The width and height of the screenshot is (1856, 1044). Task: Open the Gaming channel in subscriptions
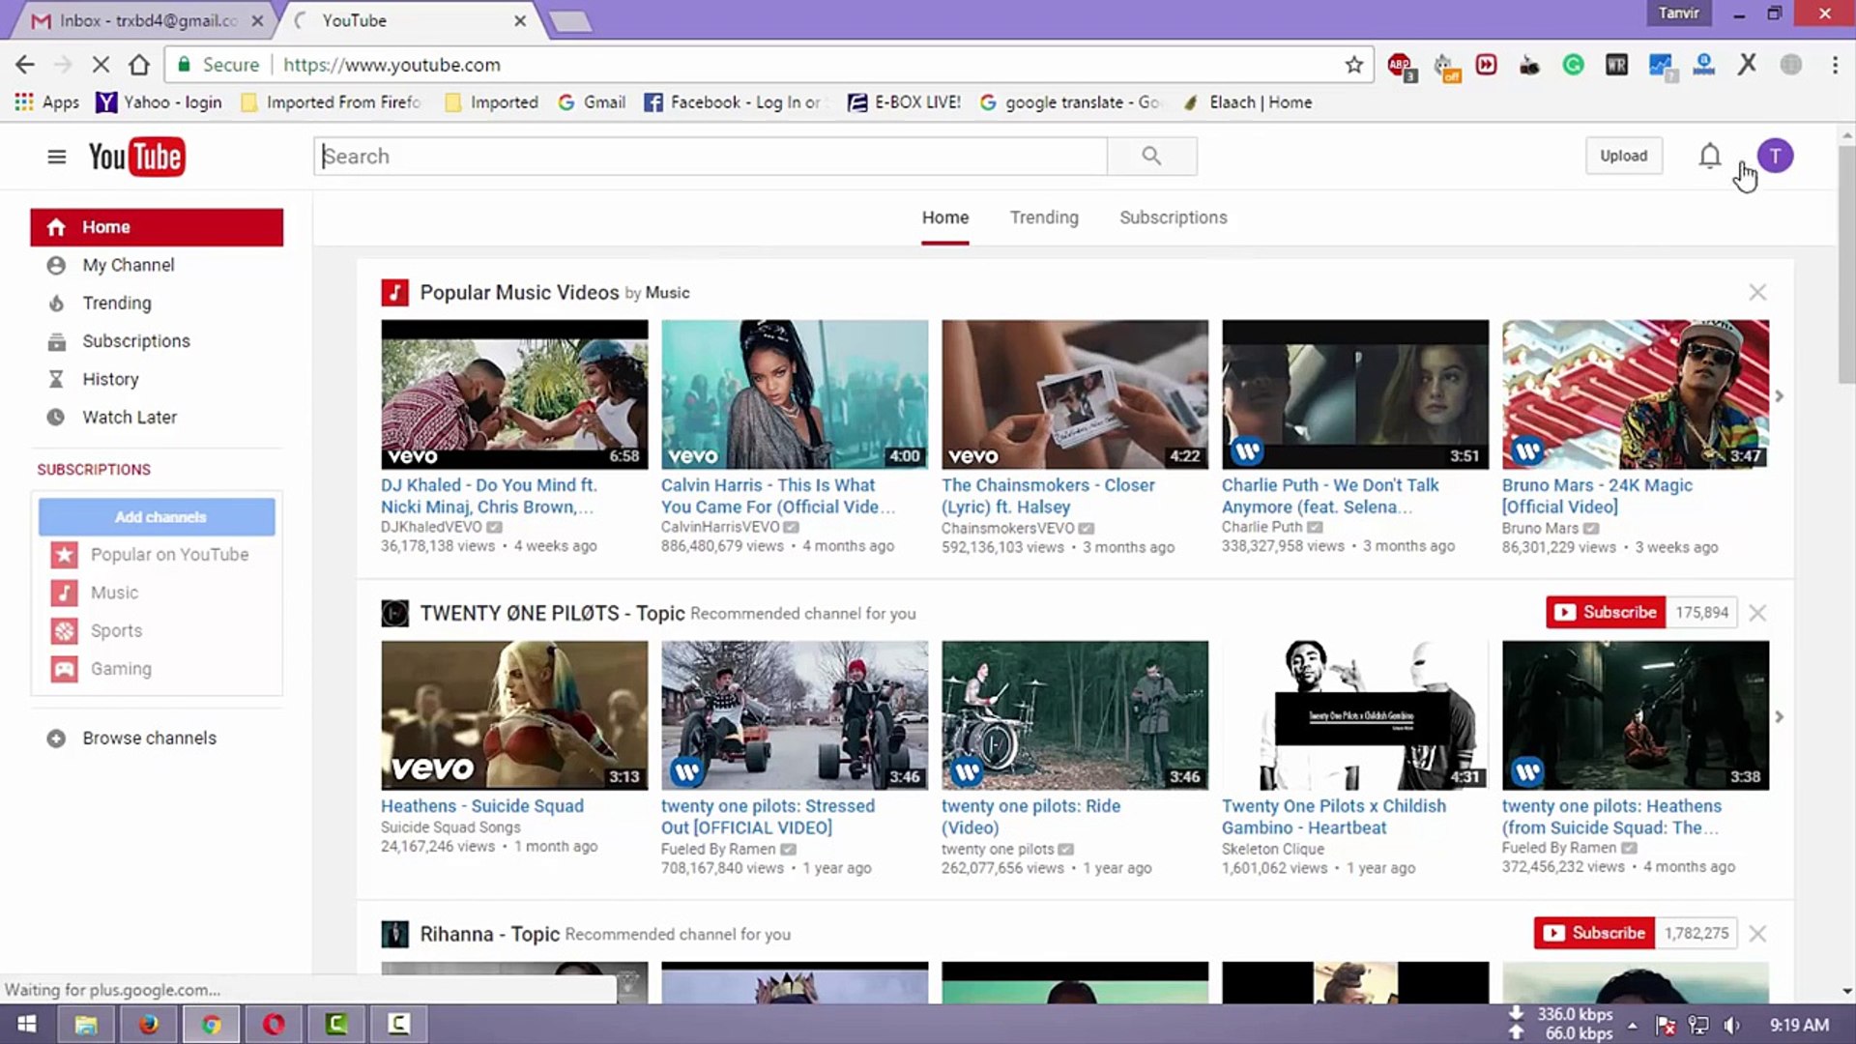pyautogui.click(x=120, y=668)
